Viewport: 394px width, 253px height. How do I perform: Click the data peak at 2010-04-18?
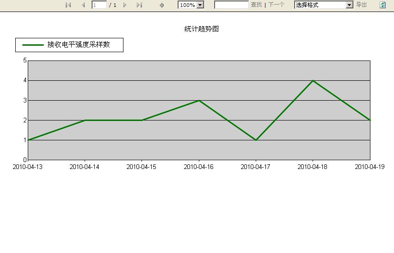pyautogui.click(x=313, y=80)
